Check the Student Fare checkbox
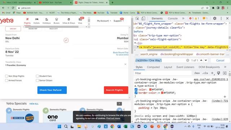The height and width of the screenshot is (130, 231). [37, 76]
